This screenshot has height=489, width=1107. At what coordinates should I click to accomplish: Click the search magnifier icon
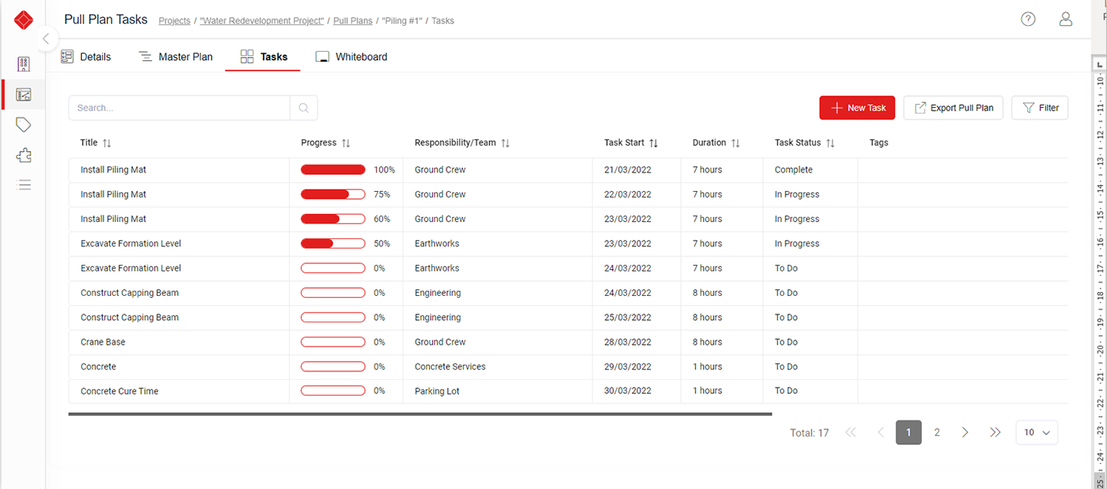click(304, 108)
